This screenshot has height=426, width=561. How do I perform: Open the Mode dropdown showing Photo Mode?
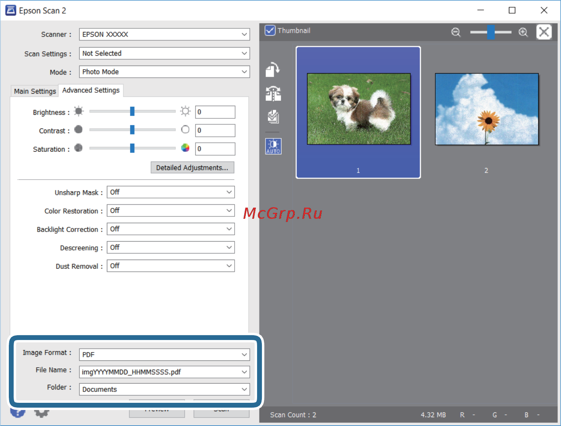(164, 72)
